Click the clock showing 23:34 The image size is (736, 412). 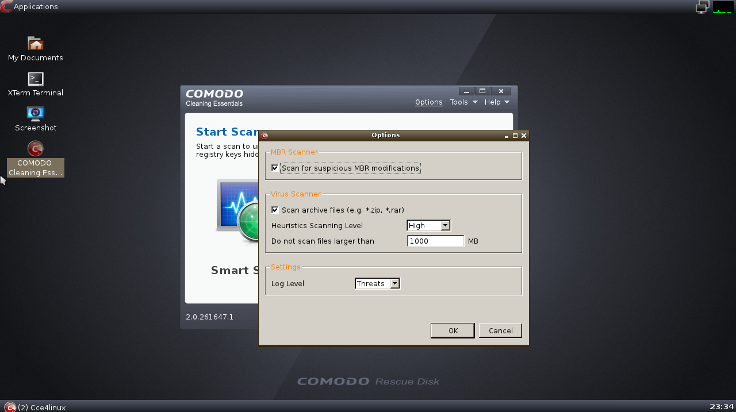(722, 407)
